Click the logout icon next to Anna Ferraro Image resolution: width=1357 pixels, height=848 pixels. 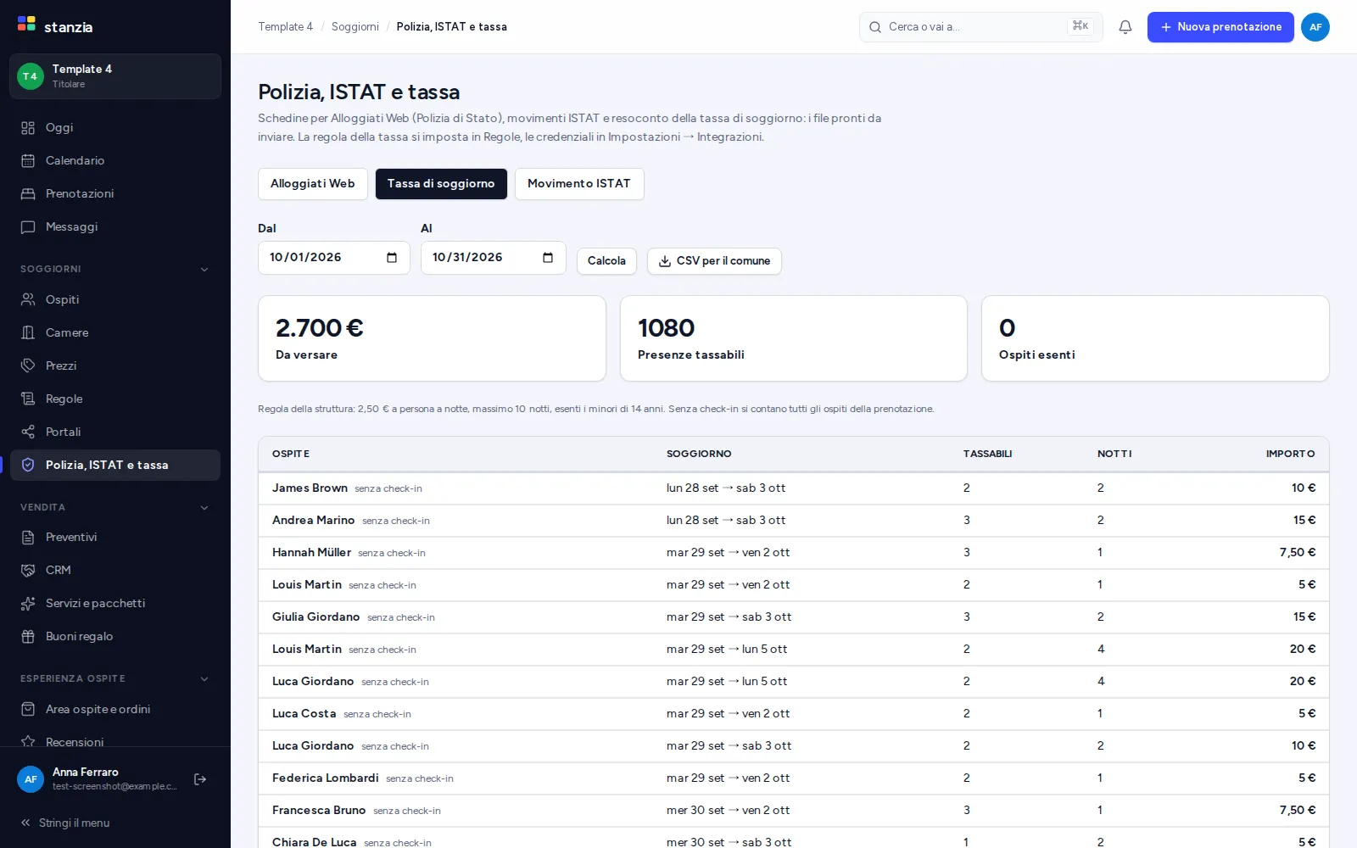click(200, 779)
